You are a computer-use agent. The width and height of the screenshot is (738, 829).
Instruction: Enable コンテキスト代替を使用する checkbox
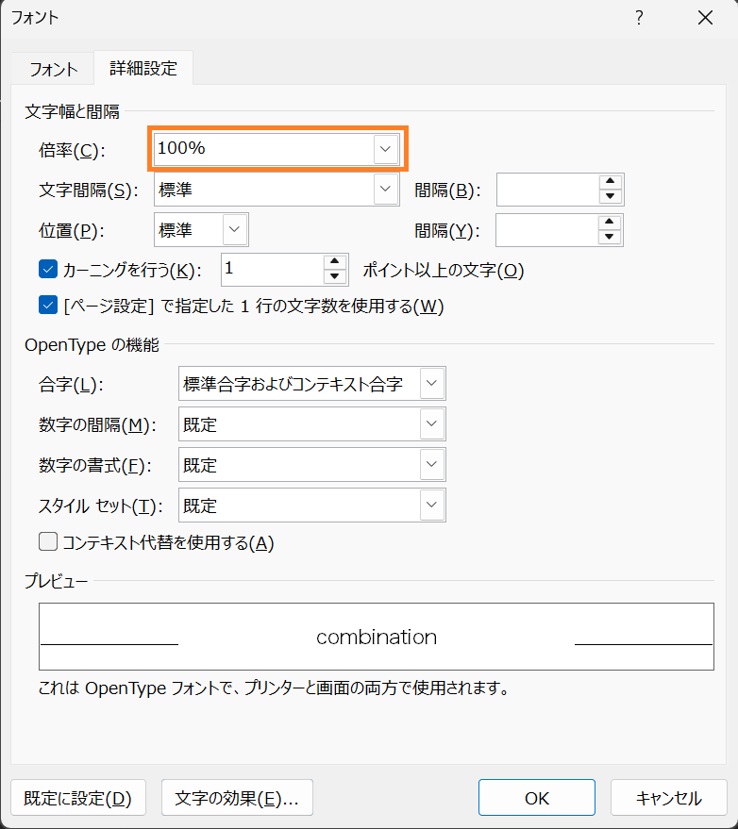(48, 541)
